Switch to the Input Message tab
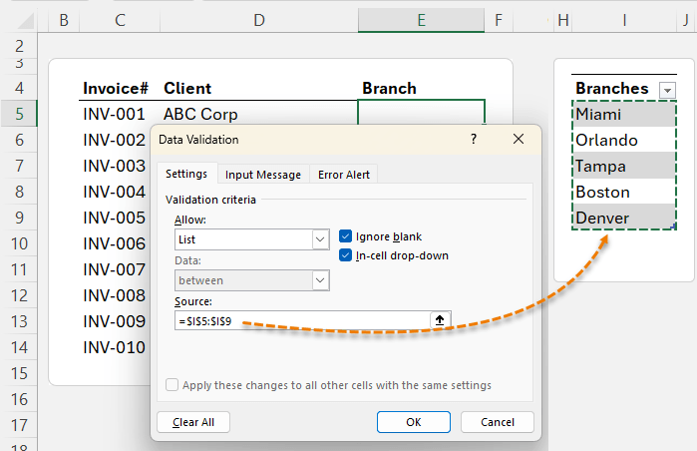The height and width of the screenshot is (451, 697). click(x=263, y=175)
